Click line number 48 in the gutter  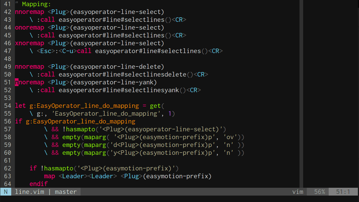tap(8, 59)
